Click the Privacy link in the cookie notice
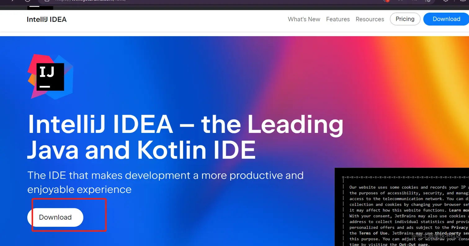 click(x=459, y=227)
